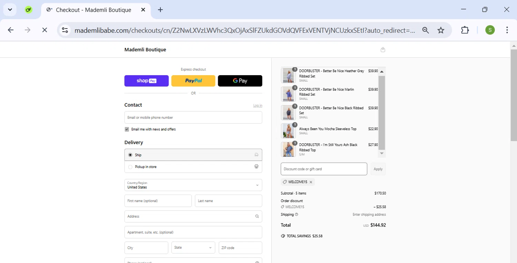Click the page scrollbar up arrow
517x263 pixels.
(514, 45)
